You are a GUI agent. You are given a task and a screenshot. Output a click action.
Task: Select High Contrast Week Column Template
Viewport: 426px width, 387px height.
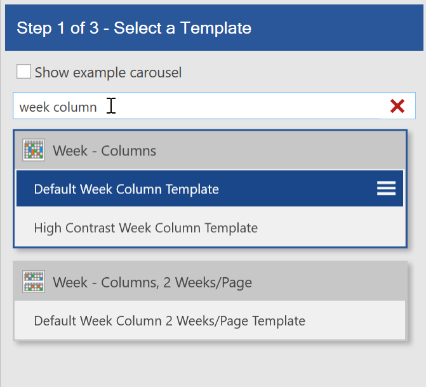click(145, 228)
